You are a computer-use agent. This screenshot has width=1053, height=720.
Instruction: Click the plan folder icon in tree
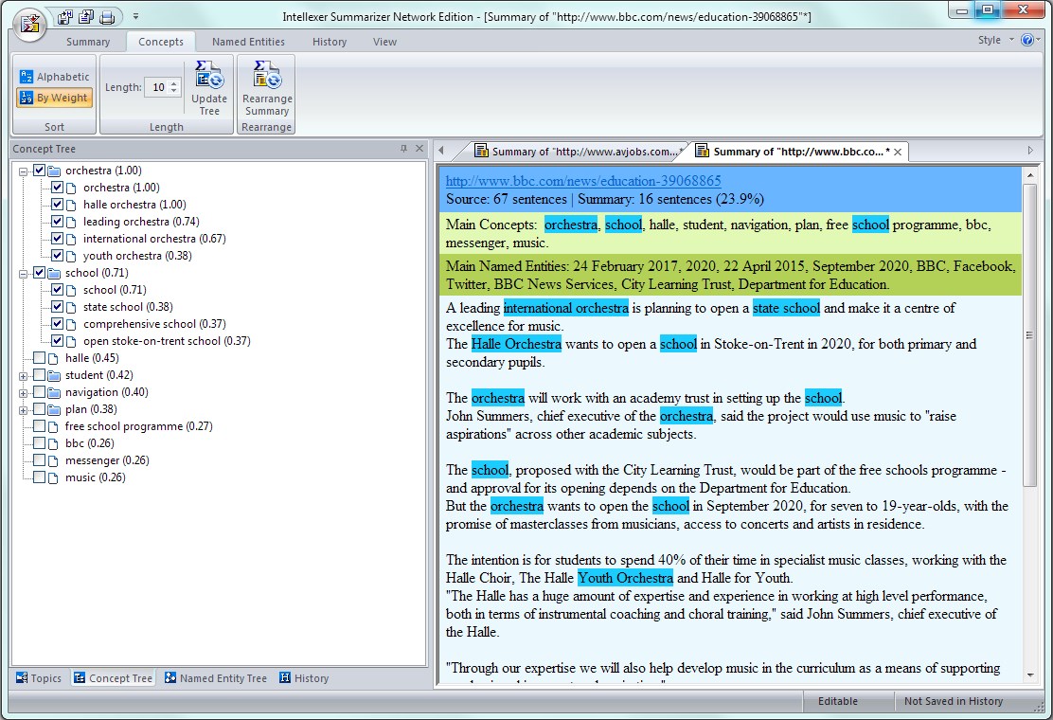click(x=54, y=409)
